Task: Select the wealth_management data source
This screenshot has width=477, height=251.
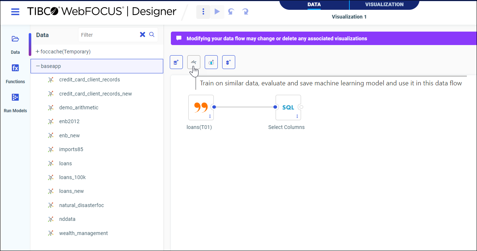Action: [x=83, y=233]
